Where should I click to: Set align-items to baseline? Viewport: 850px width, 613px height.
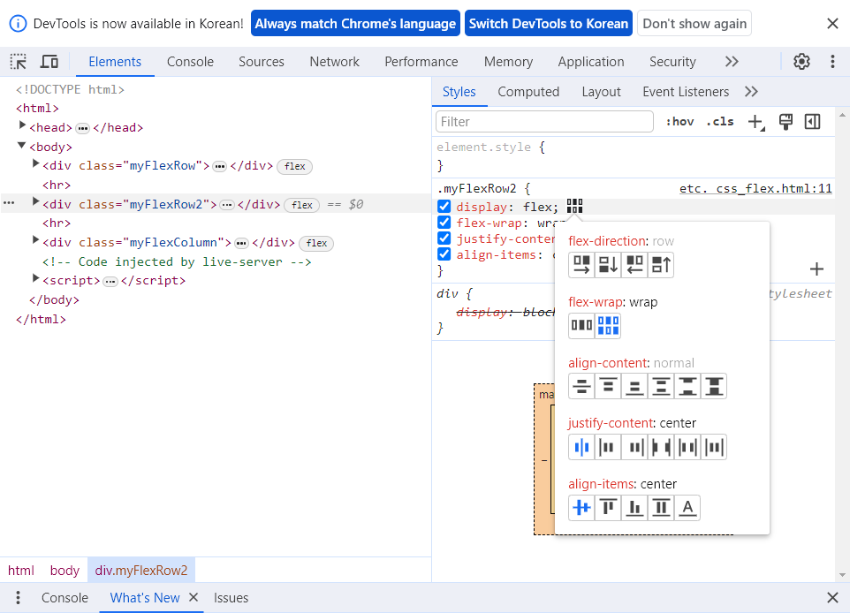point(687,508)
